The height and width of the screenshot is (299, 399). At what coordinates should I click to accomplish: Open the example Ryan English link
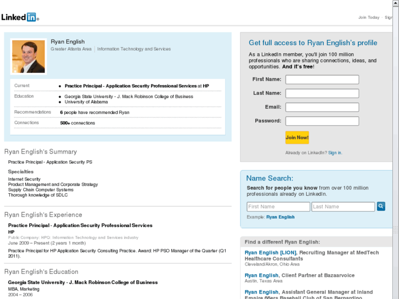pyautogui.click(x=280, y=217)
